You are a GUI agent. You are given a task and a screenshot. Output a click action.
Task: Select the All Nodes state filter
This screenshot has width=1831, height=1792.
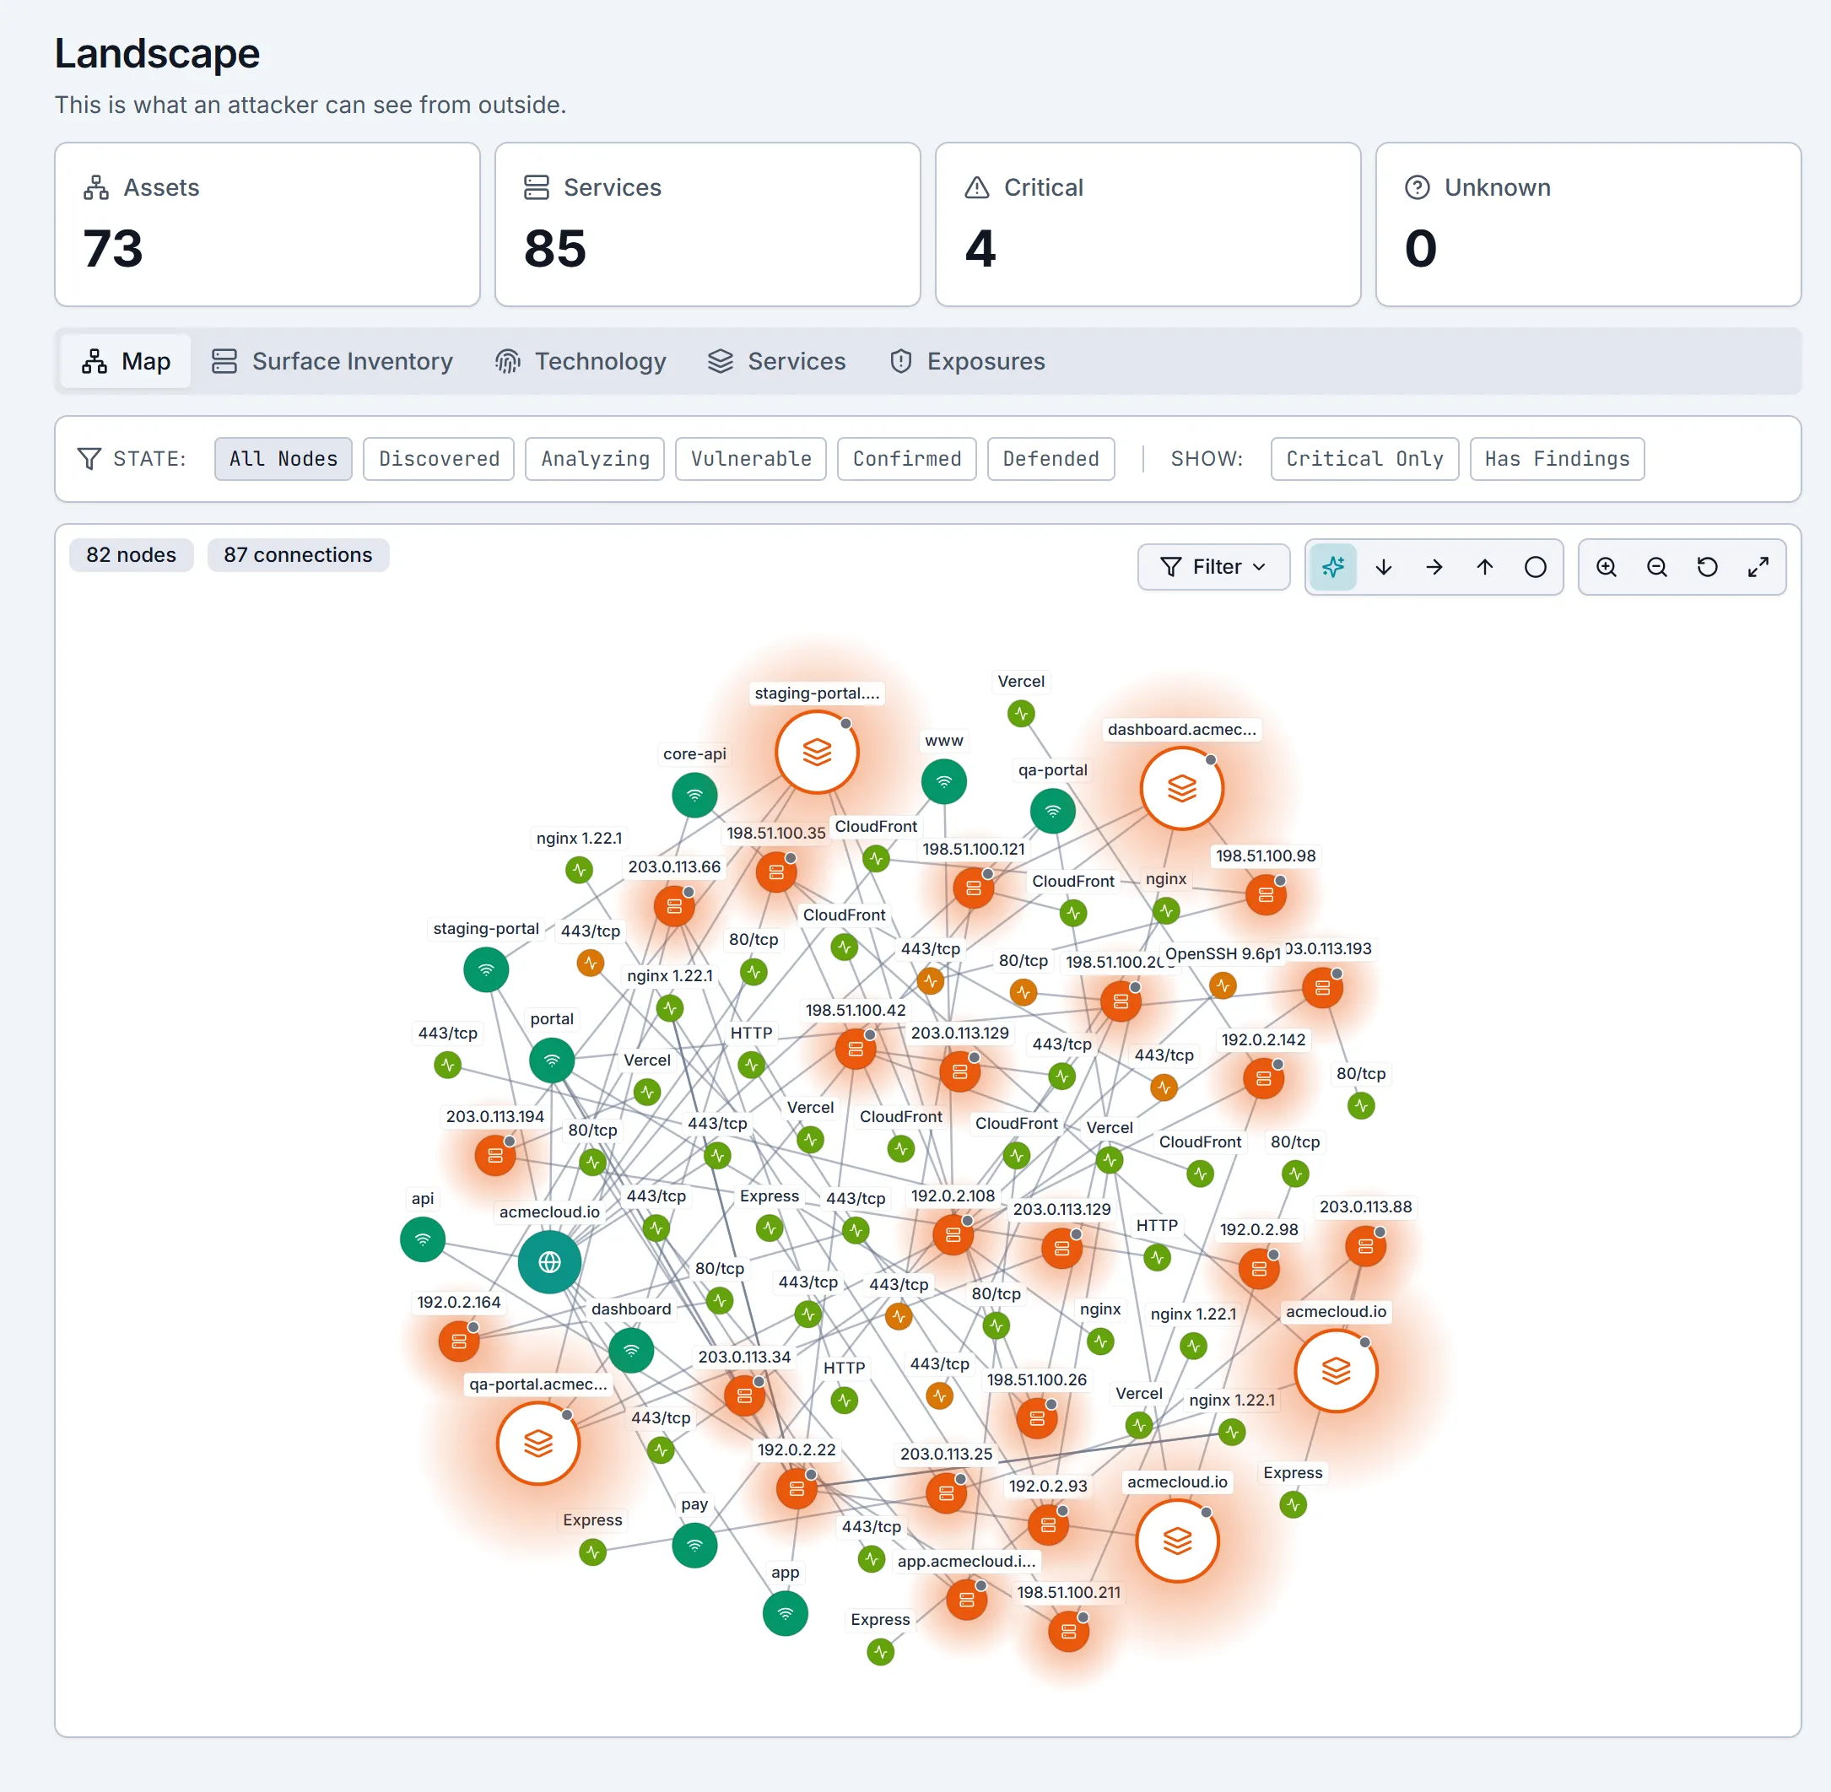click(283, 458)
